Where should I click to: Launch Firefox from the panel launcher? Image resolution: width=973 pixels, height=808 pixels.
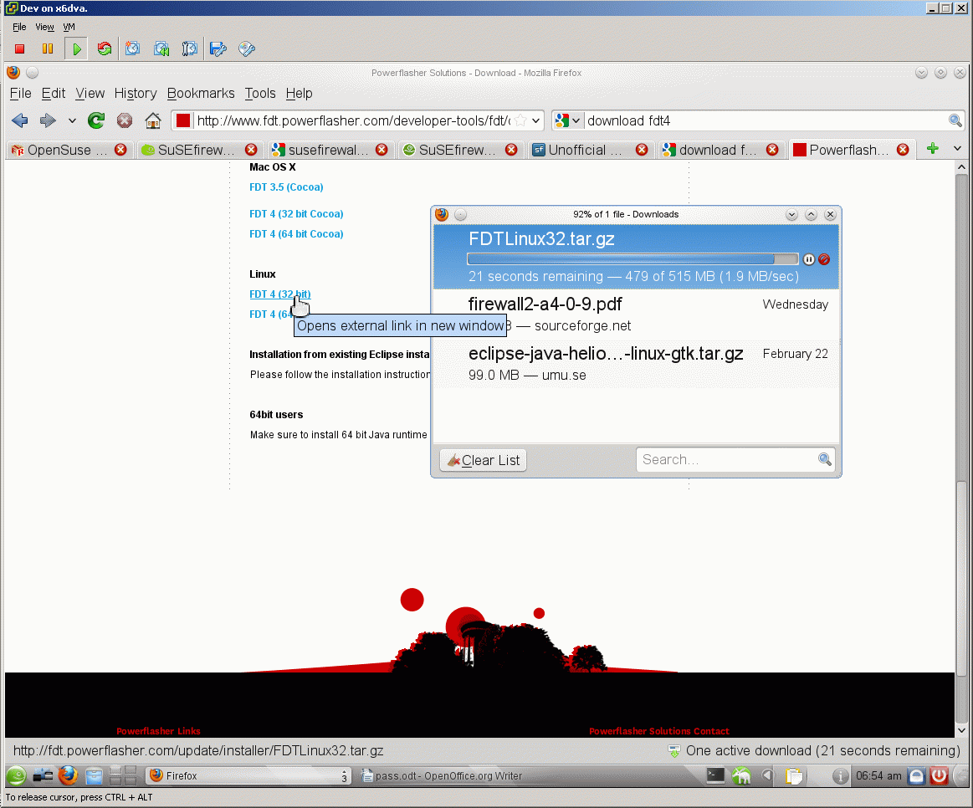[x=69, y=775]
